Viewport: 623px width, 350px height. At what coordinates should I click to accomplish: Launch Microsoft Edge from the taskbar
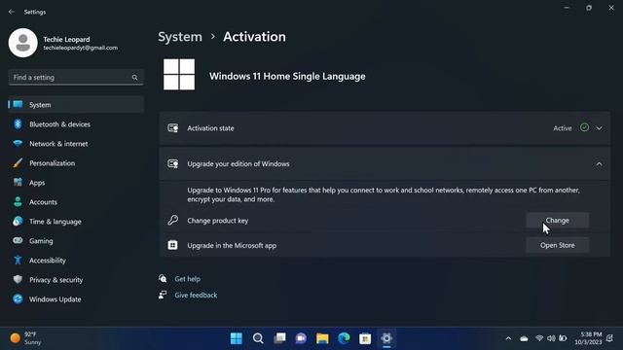point(344,338)
